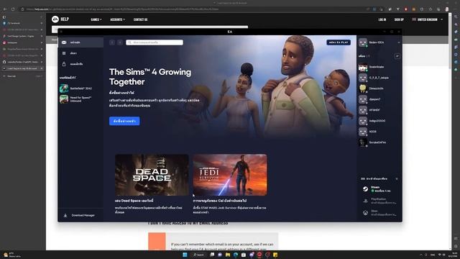Open the UNITED KINGDOM region dropdown
The height and width of the screenshot is (259, 460).
[x=428, y=19]
